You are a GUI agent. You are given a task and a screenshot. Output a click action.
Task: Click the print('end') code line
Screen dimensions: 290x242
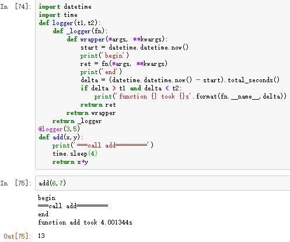click(x=101, y=72)
